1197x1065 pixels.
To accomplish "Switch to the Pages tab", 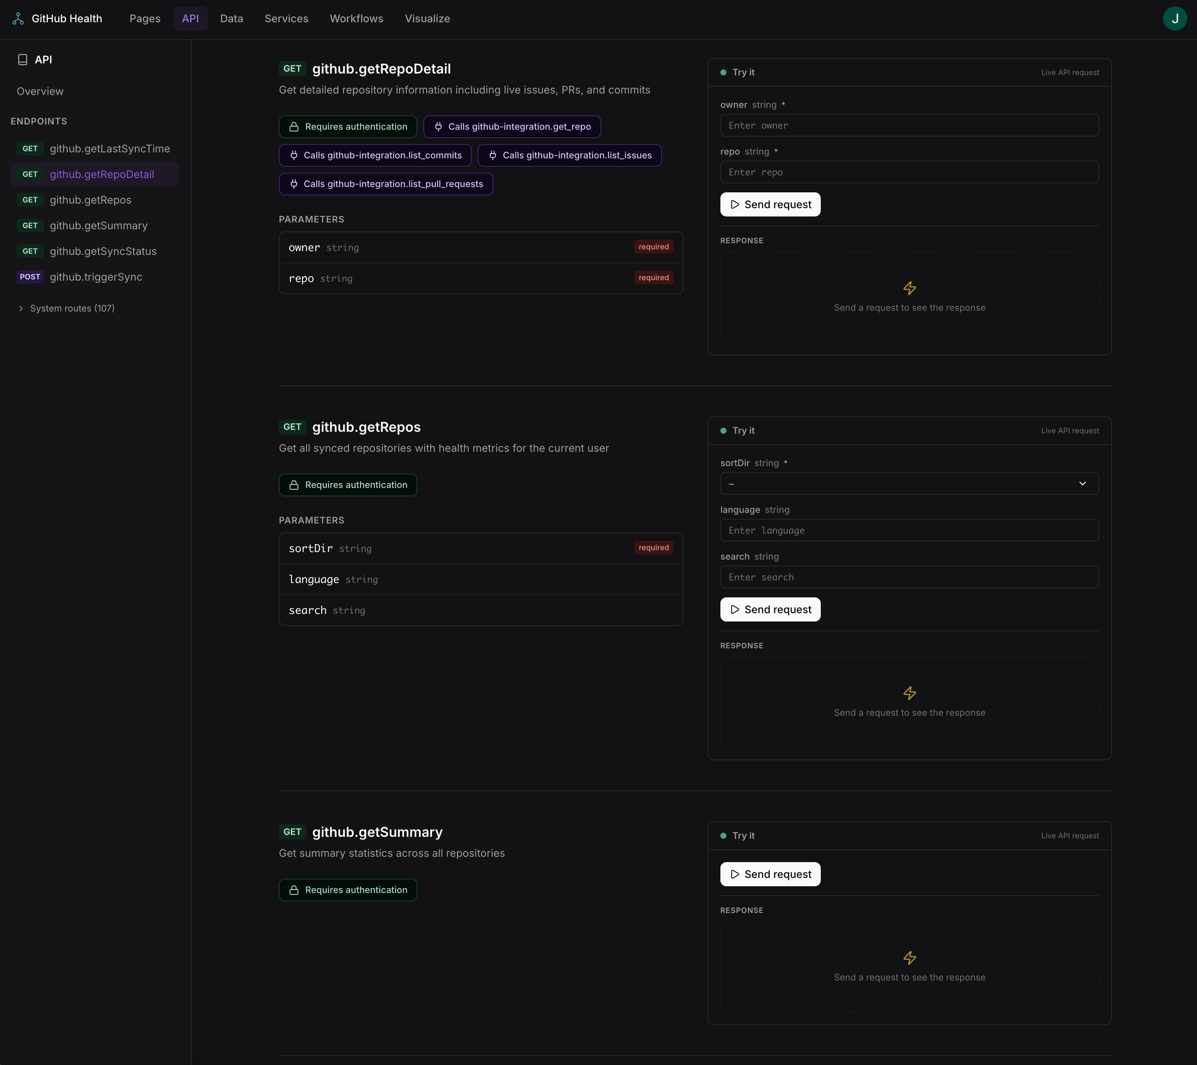I will 145,19.
